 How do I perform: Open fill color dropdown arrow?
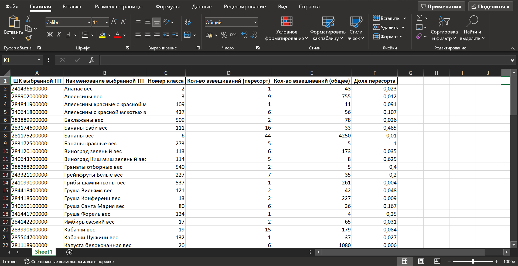pos(109,35)
